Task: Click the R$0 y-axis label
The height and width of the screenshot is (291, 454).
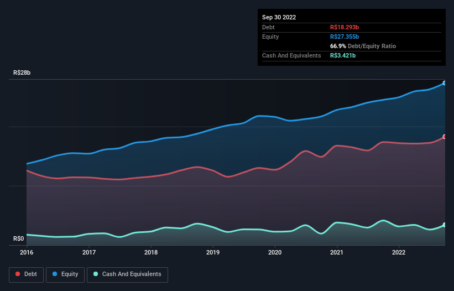Action: click(19, 238)
